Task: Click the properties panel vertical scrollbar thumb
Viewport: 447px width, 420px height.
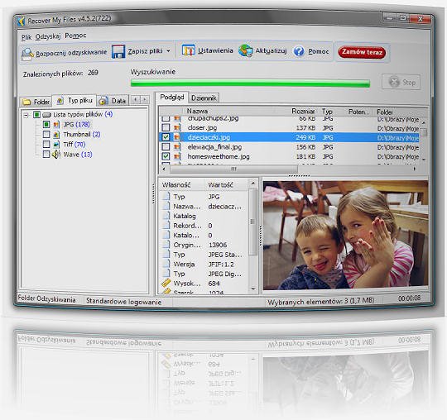Action: [252, 222]
